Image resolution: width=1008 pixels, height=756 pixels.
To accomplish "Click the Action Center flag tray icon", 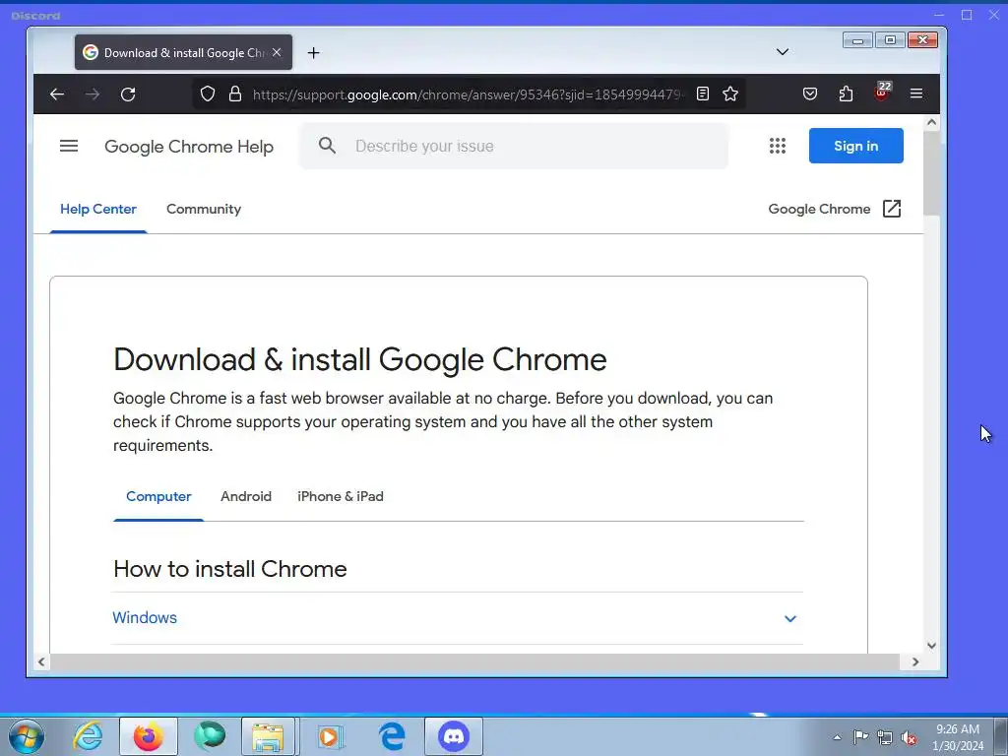I will pyautogui.click(x=860, y=737).
